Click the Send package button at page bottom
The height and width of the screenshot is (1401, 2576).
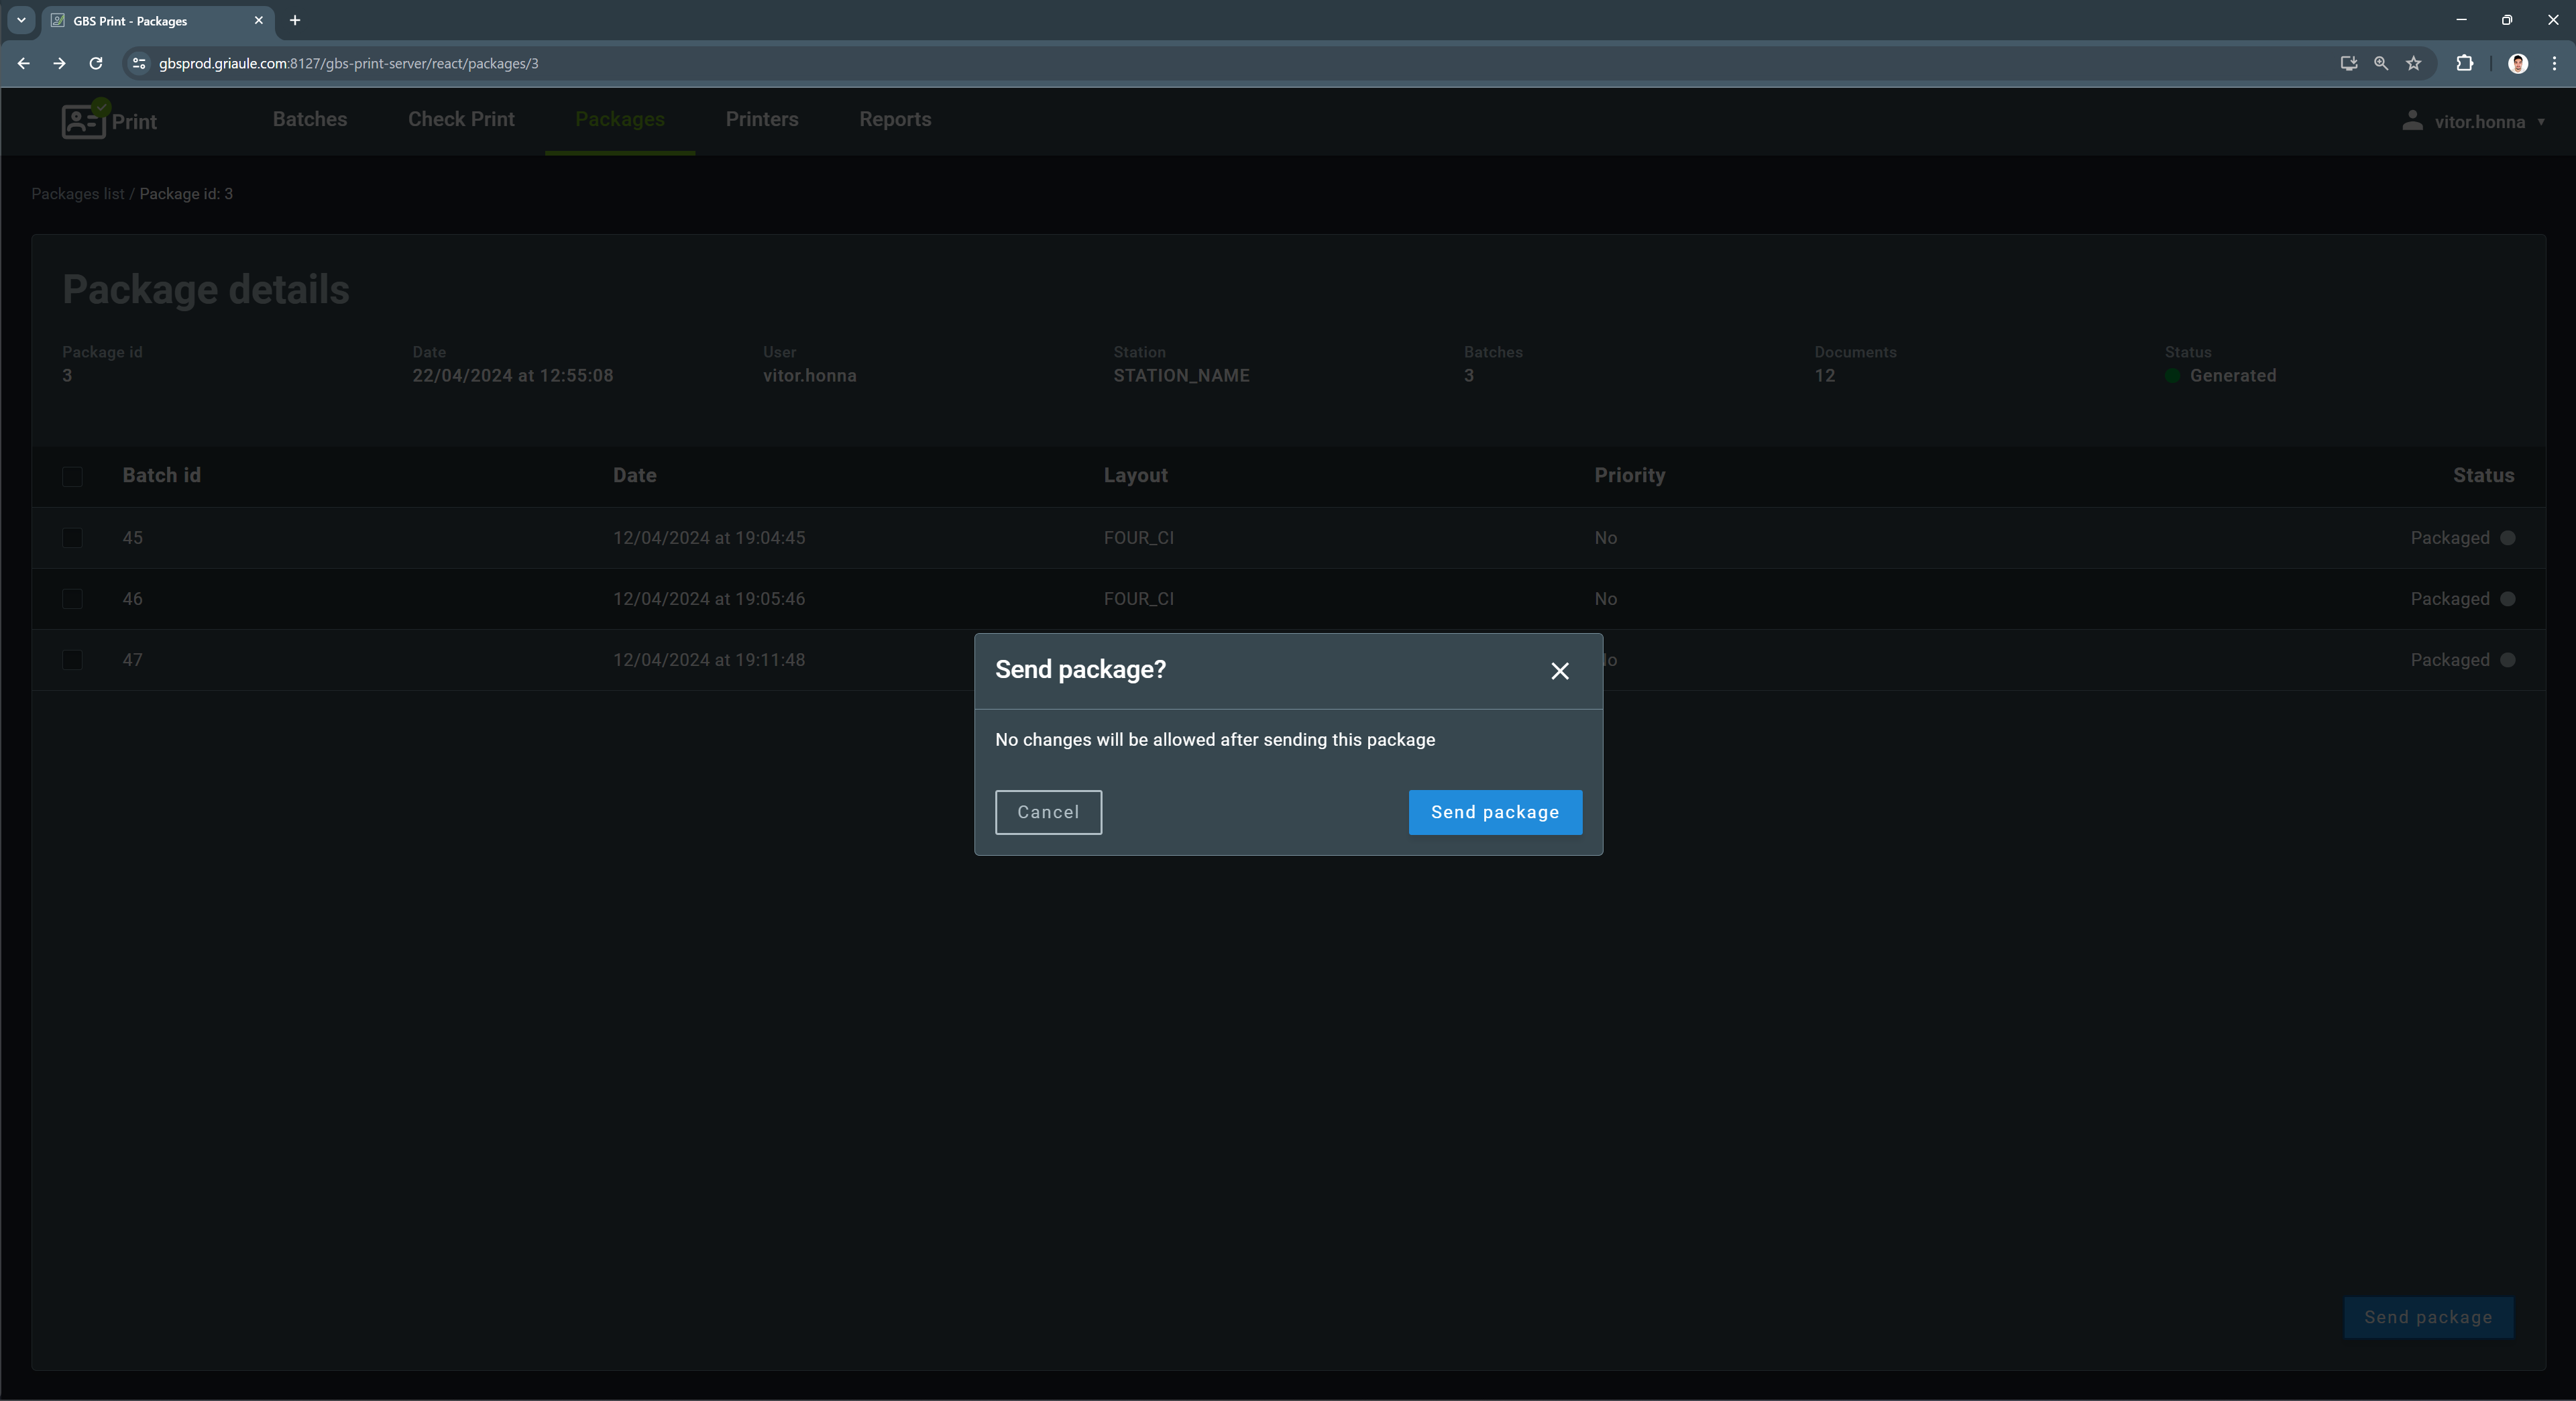pos(2428,1317)
